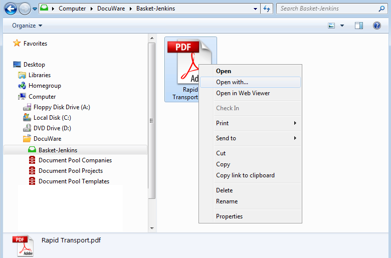Select DVD Drive (D:) in tree
Image resolution: width=391 pixels, height=258 pixels.
tap(52, 128)
